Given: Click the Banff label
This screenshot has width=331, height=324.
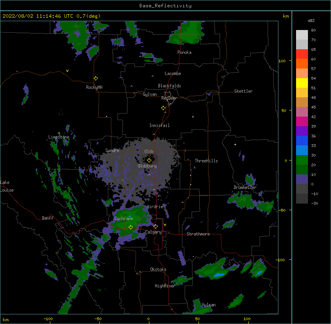Looking at the screenshot, I should [48, 218].
